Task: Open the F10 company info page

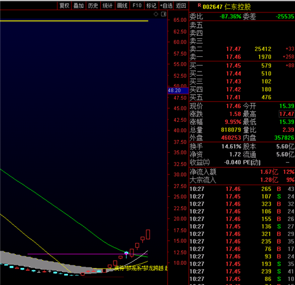Action: 137,6
